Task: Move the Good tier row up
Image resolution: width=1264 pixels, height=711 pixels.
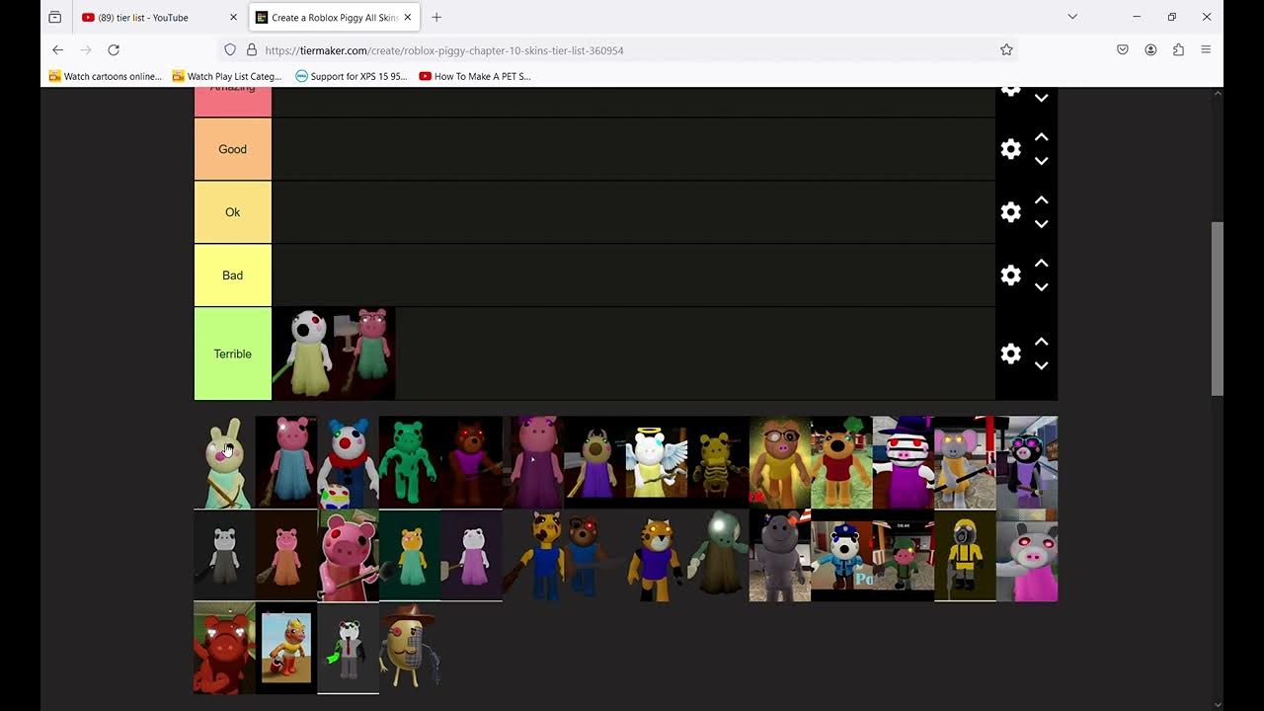Action: click(x=1041, y=137)
